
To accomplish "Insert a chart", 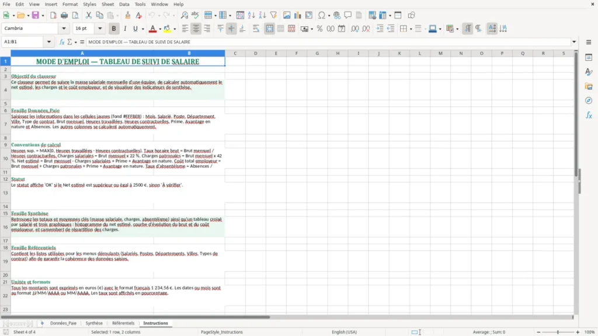I will [x=297, y=15].
